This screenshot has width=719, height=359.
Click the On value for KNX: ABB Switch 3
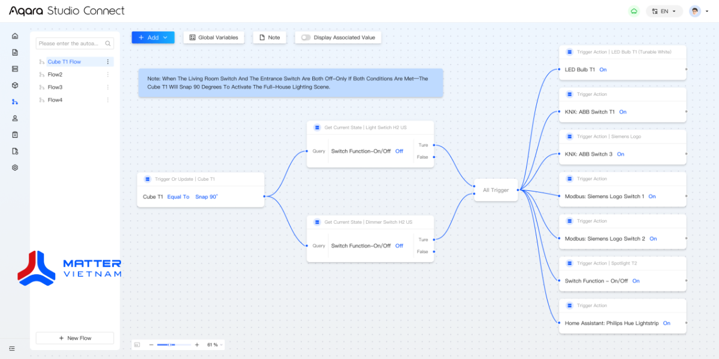(x=621, y=154)
